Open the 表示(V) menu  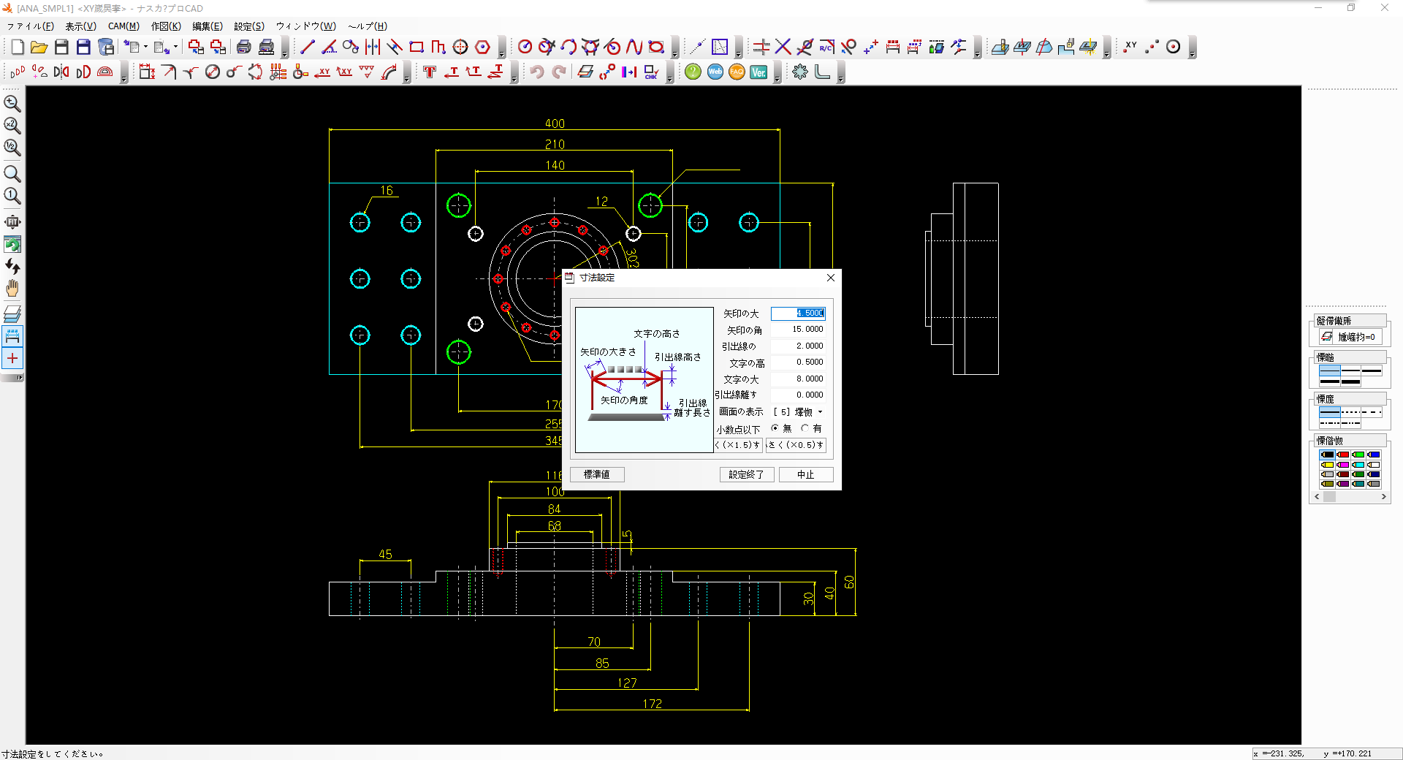click(81, 26)
